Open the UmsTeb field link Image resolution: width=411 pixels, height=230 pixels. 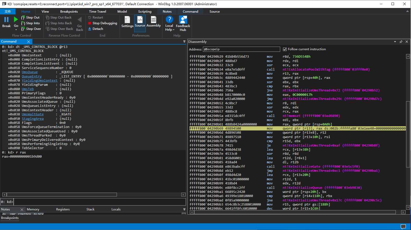(28, 89)
